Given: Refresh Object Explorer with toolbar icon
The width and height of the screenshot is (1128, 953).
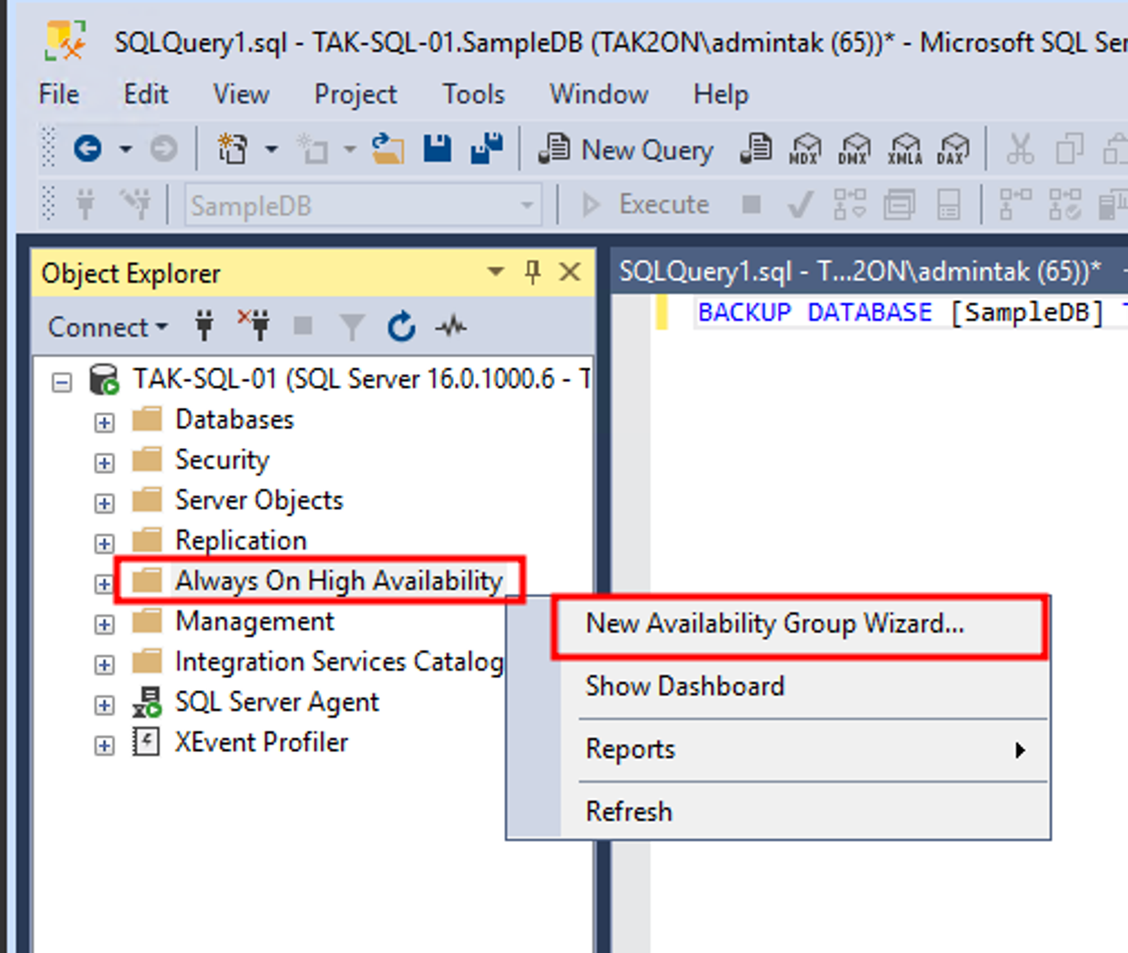Looking at the screenshot, I should click(x=402, y=327).
